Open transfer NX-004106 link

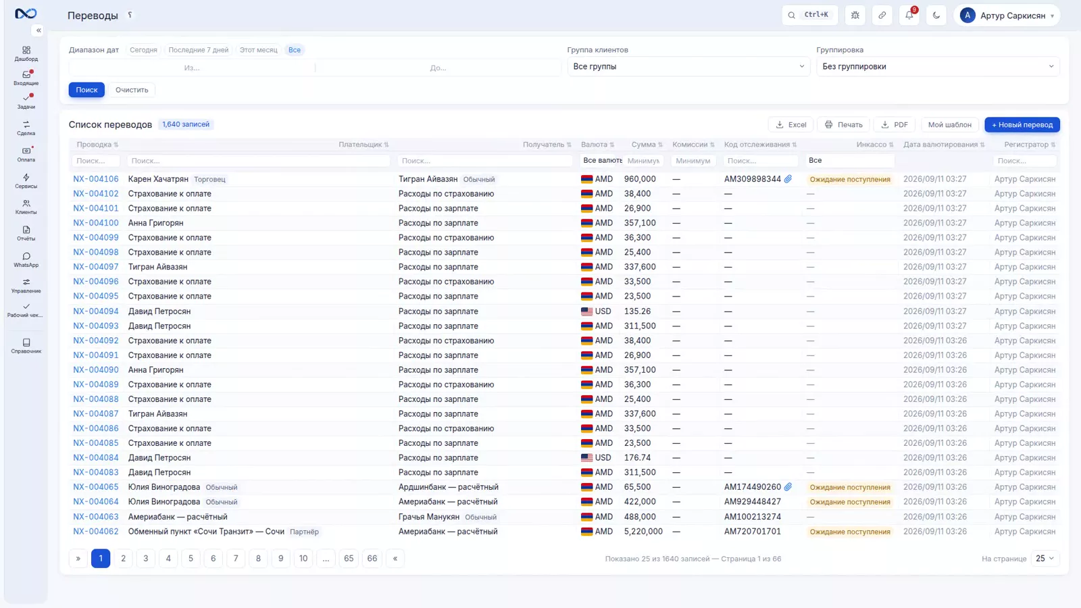[96, 179]
